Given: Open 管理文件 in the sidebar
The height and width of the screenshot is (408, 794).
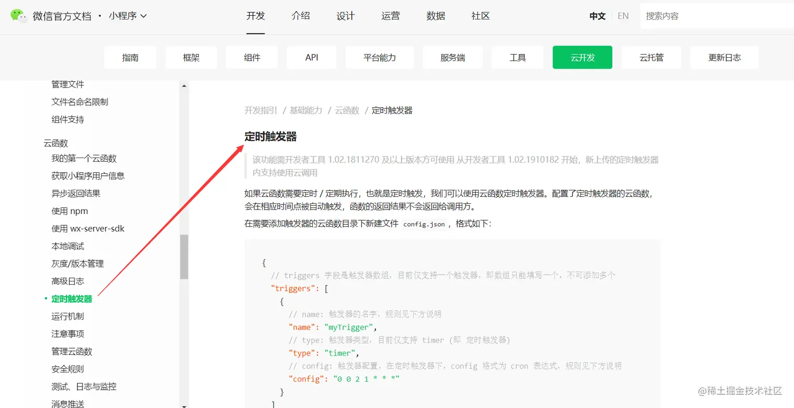Looking at the screenshot, I should click(68, 84).
